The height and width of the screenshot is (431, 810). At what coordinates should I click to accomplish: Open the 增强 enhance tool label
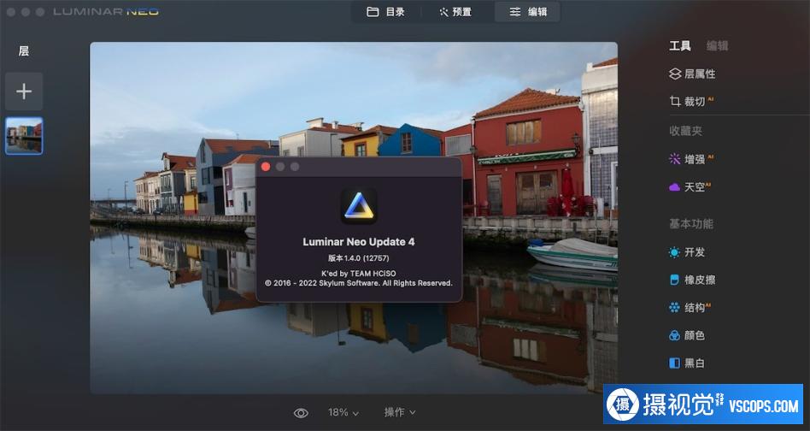pos(695,159)
